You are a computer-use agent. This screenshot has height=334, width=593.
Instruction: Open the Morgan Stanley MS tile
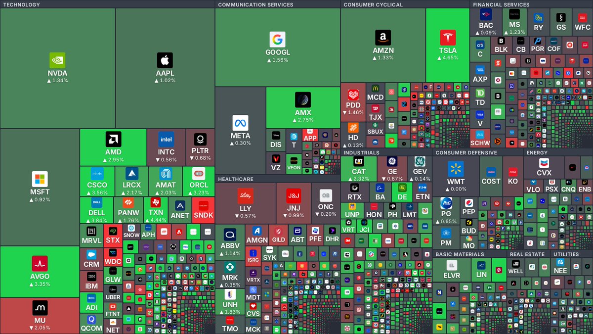click(514, 22)
